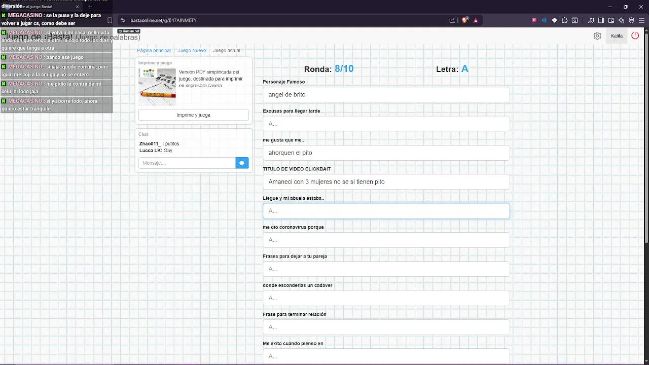Click the 'Excusas para llegar tarde' field

pos(386,124)
